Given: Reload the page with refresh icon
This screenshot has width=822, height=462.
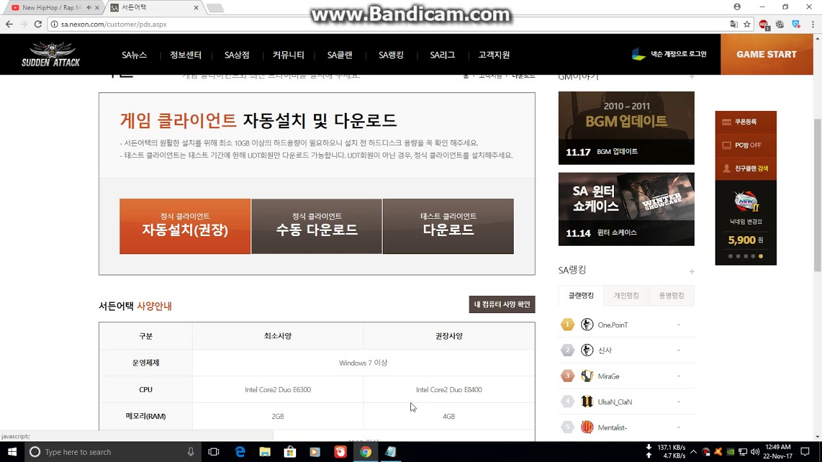Looking at the screenshot, I should tap(38, 24).
